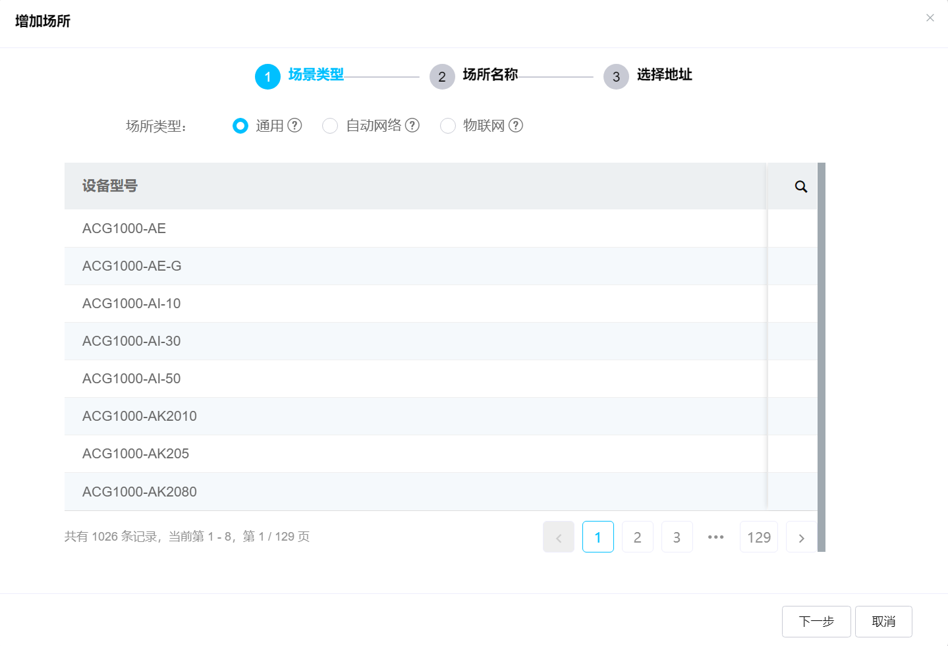Image resolution: width=948 pixels, height=646 pixels.
Task: Open help tooltip icon beside 物联网
Action: (516, 125)
